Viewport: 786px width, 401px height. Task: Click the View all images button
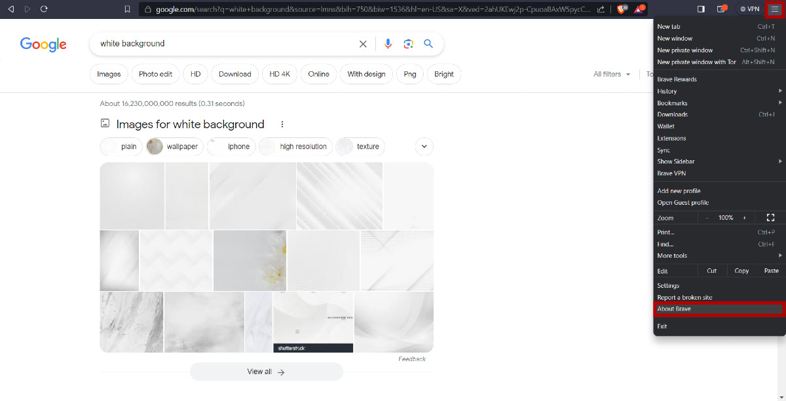pyautogui.click(x=266, y=372)
